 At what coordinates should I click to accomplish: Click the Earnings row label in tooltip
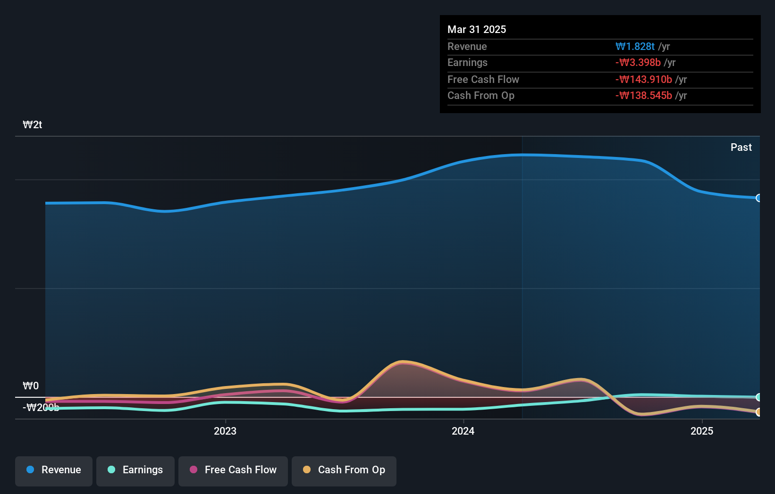467,62
